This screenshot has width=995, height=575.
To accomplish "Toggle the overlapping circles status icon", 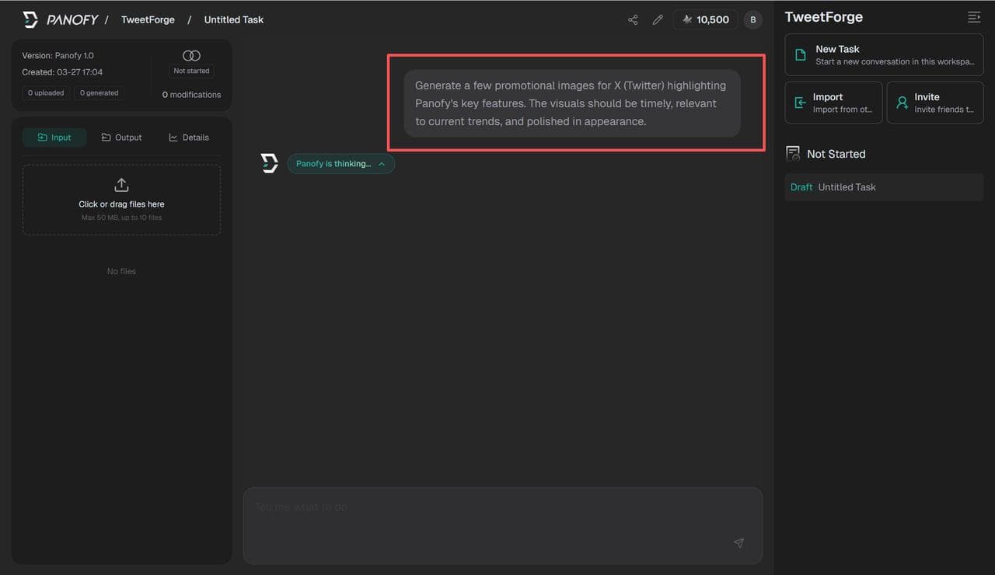I will click(x=191, y=55).
